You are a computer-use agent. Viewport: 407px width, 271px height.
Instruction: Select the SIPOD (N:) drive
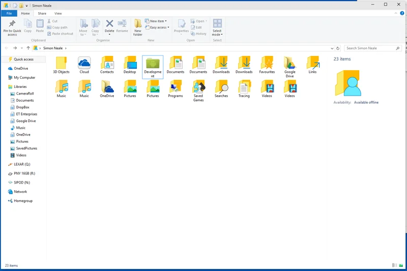(x=22, y=183)
